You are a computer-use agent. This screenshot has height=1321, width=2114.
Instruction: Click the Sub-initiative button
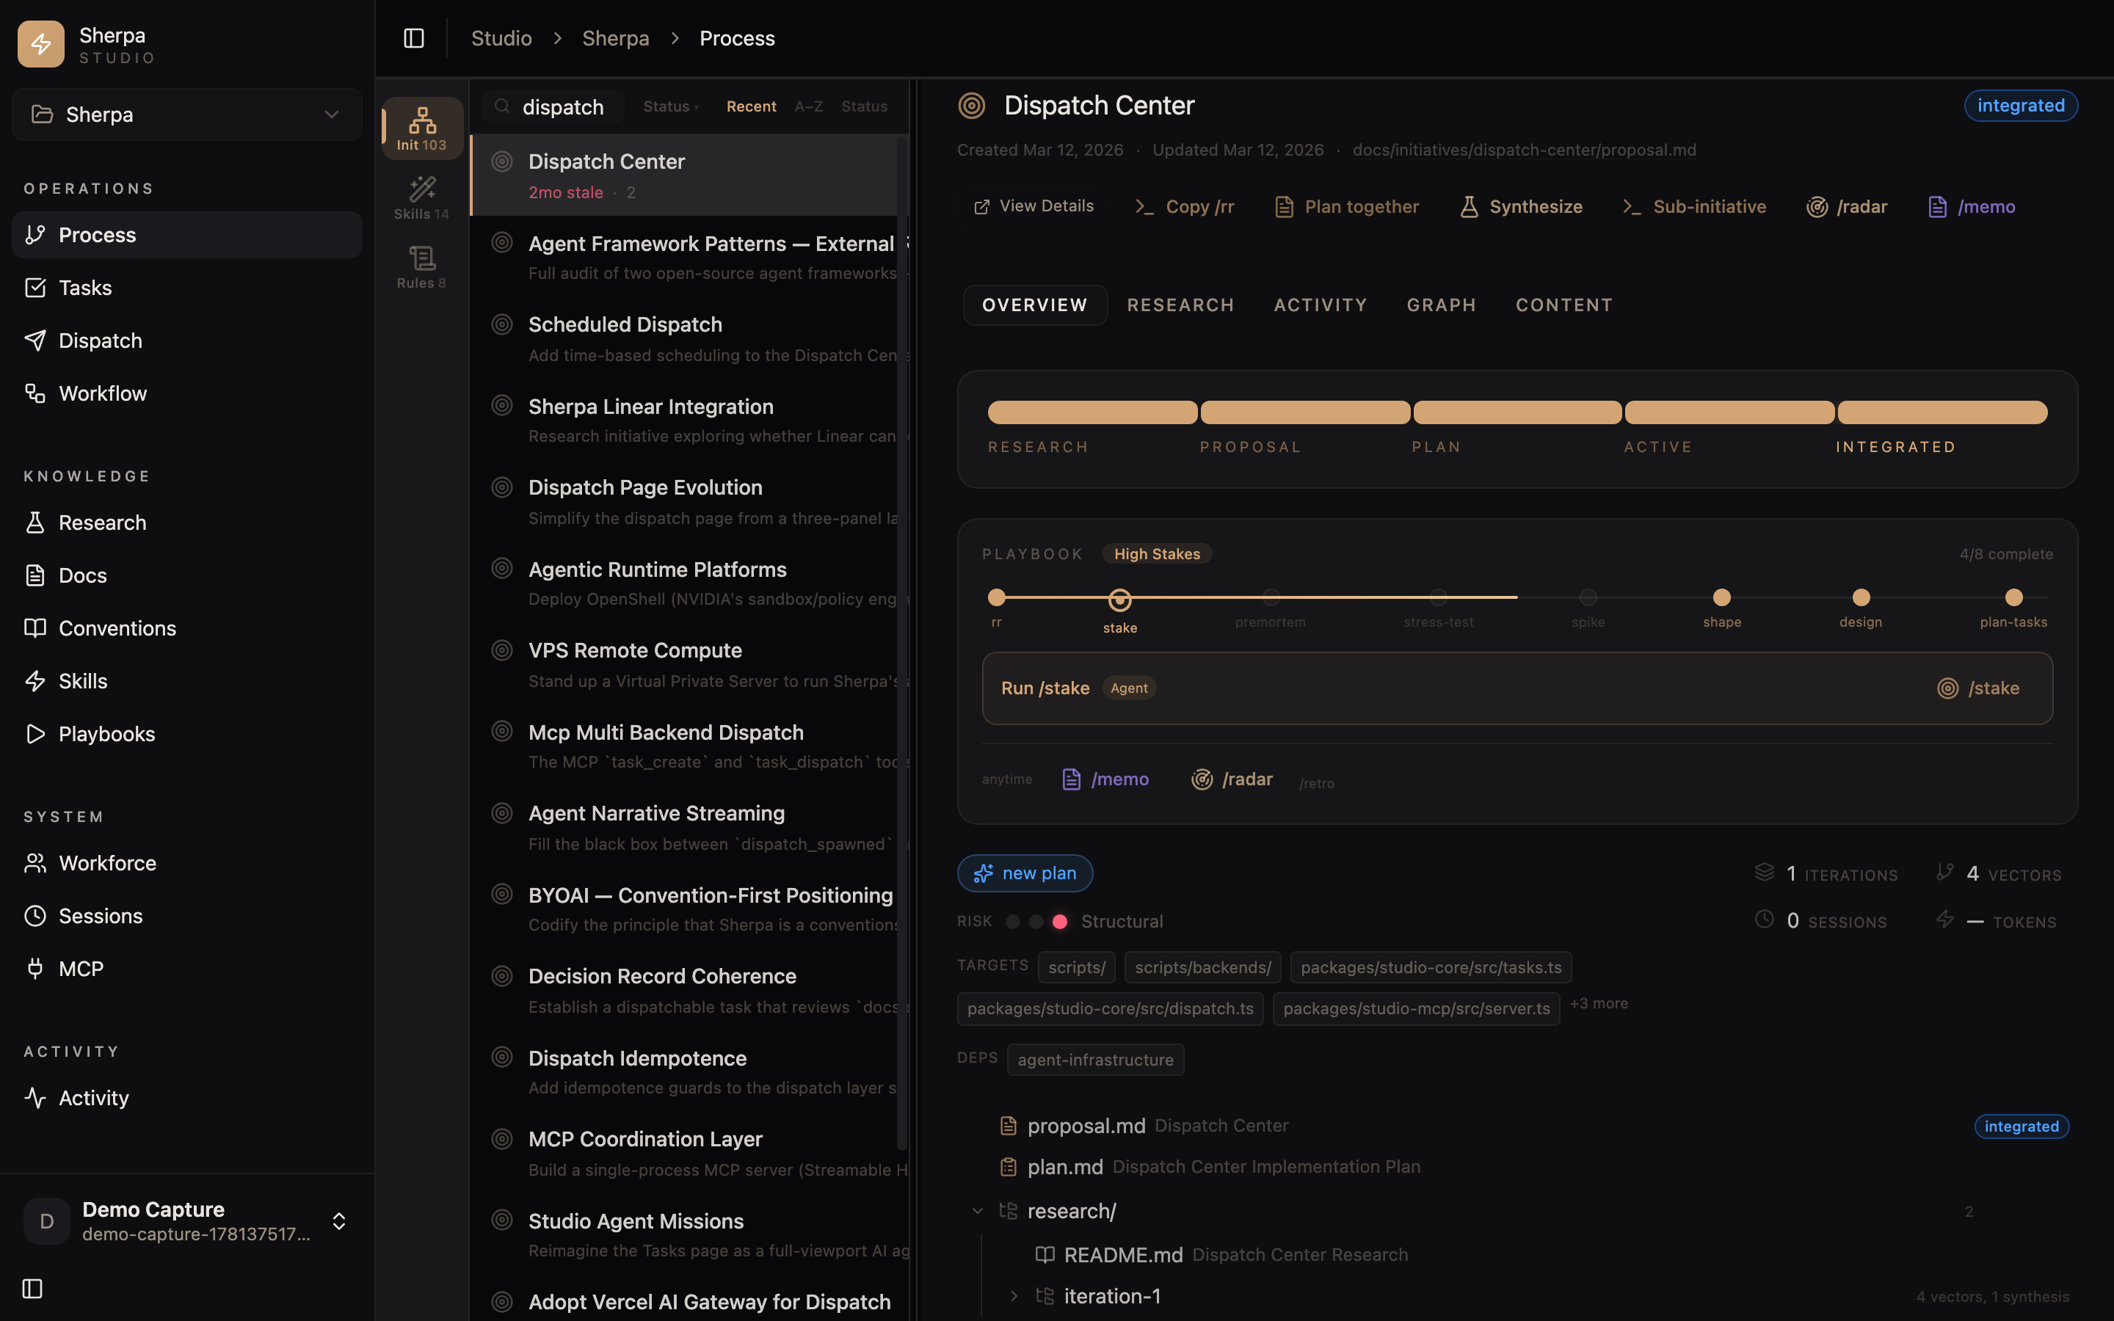[x=1694, y=207]
